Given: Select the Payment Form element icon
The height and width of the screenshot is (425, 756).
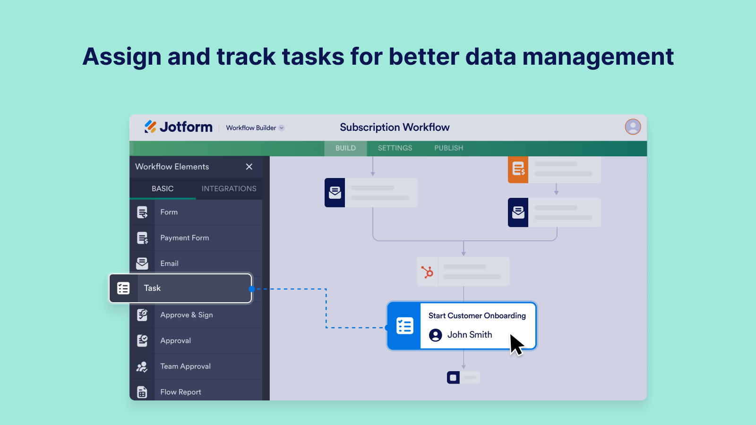Looking at the screenshot, I should (142, 238).
